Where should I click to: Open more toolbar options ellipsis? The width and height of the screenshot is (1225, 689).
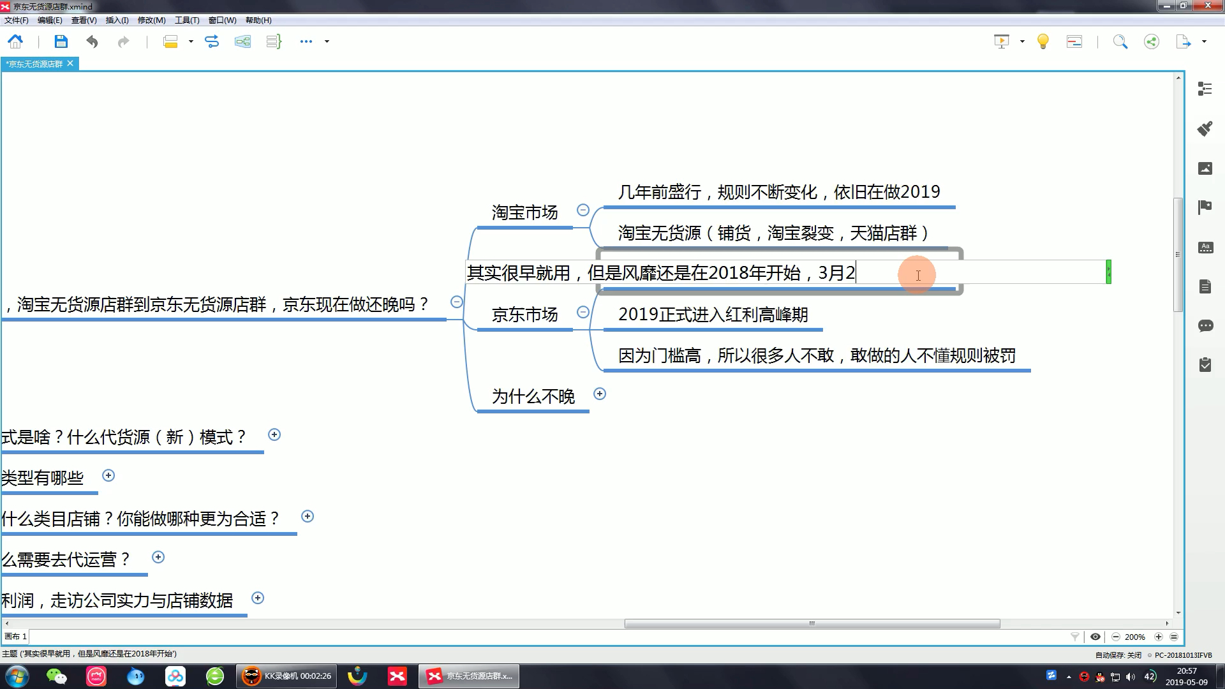click(306, 41)
